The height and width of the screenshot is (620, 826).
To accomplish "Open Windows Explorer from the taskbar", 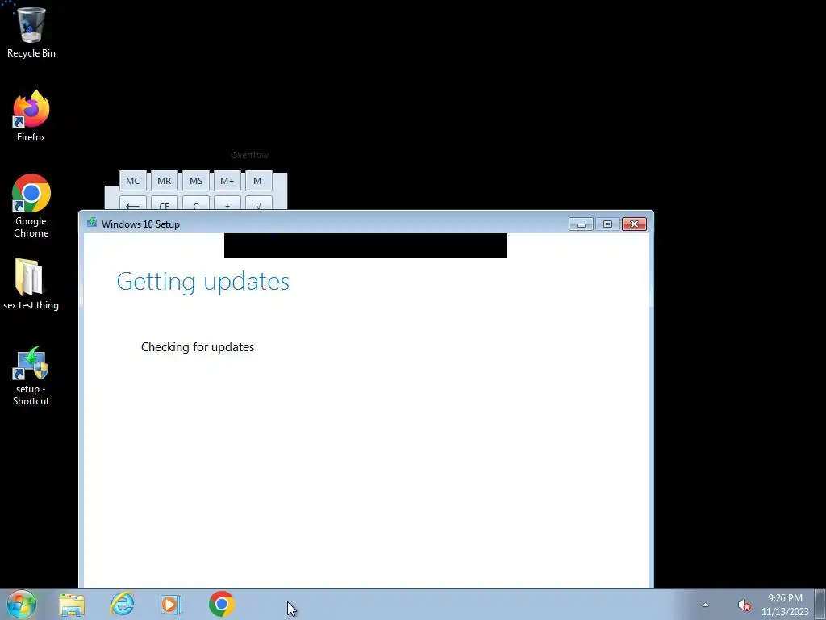I will (x=72, y=605).
